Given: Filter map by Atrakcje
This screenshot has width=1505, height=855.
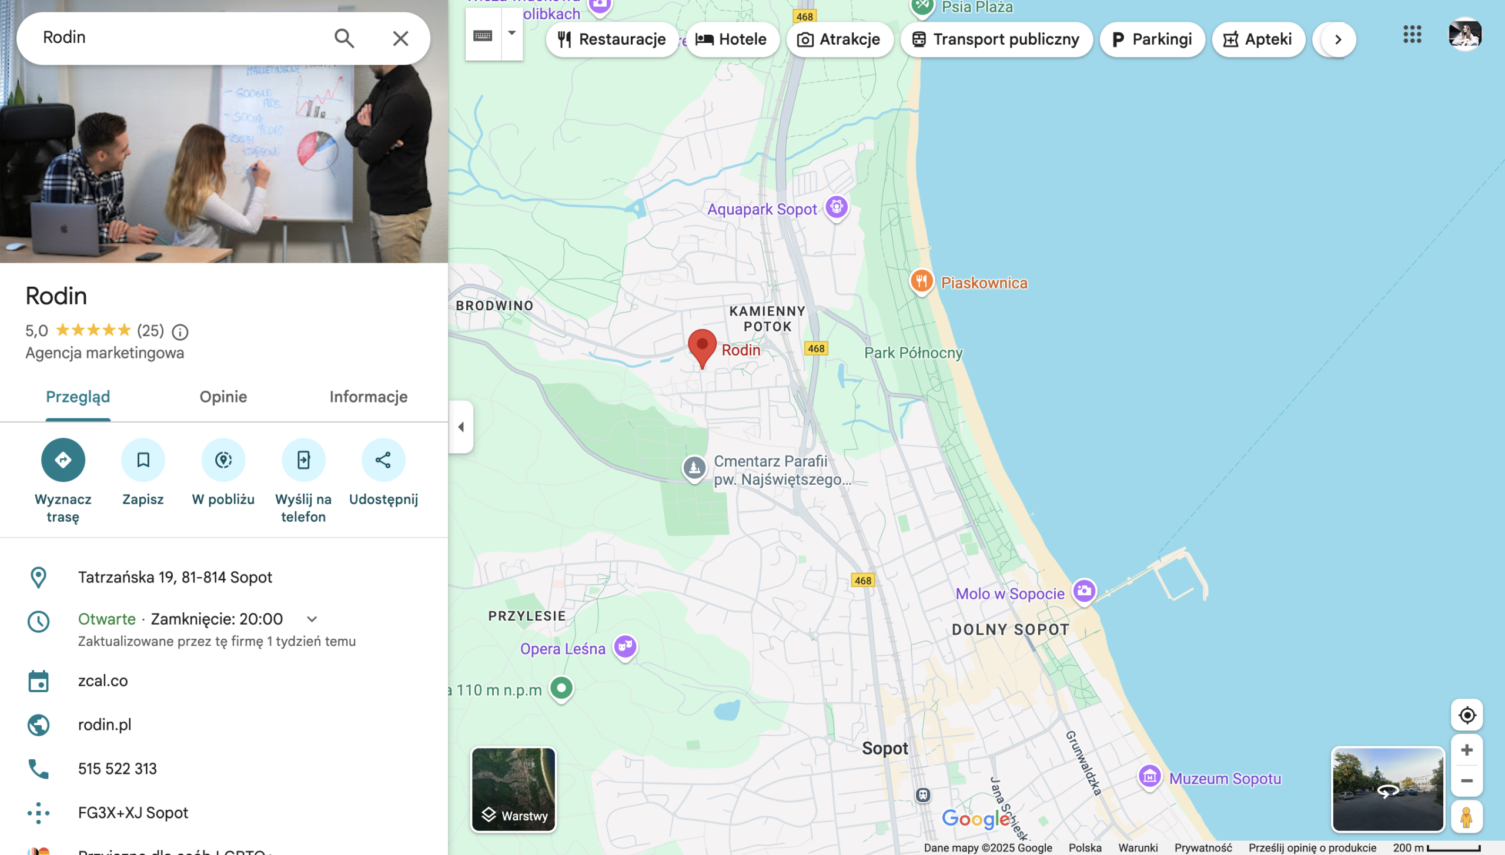Looking at the screenshot, I should click(x=839, y=39).
